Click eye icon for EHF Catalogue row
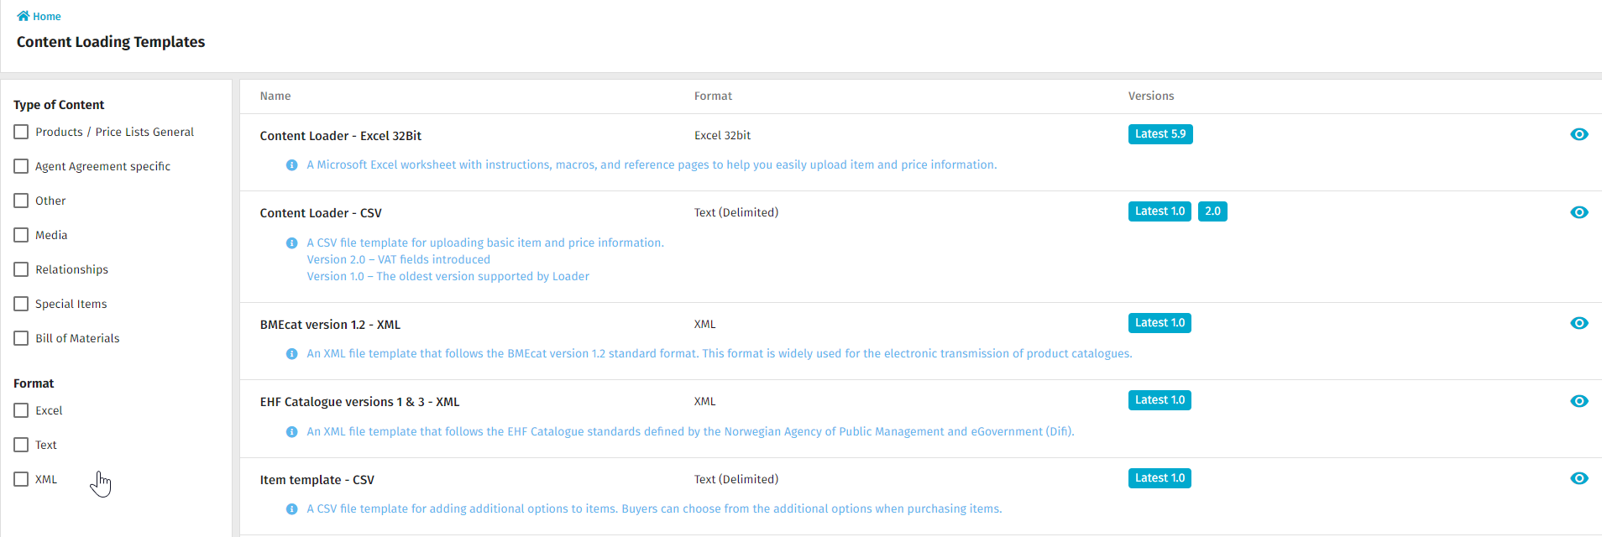This screenshot has width=1602, height=537. point(1578,401)
